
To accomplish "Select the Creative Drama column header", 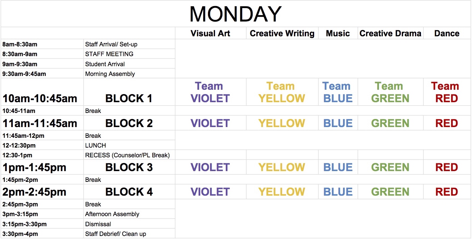I will [x=390, y=33].
